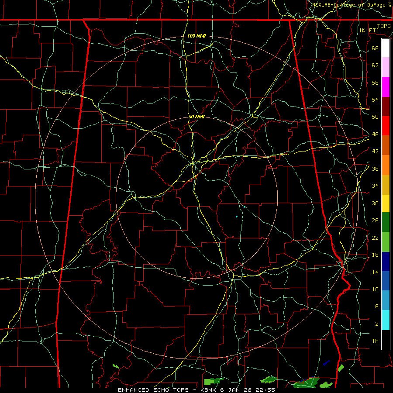Click the sky blue swatch in the scale
Image resolution: width=393 pixels, height=393 pixels.
pos(386,300)
